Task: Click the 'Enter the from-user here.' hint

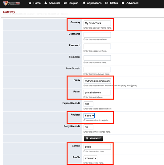Action: (95, 63)
